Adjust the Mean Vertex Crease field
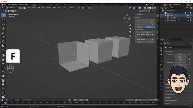Screen dimensions: 193x108 click(x=145, y=34)
